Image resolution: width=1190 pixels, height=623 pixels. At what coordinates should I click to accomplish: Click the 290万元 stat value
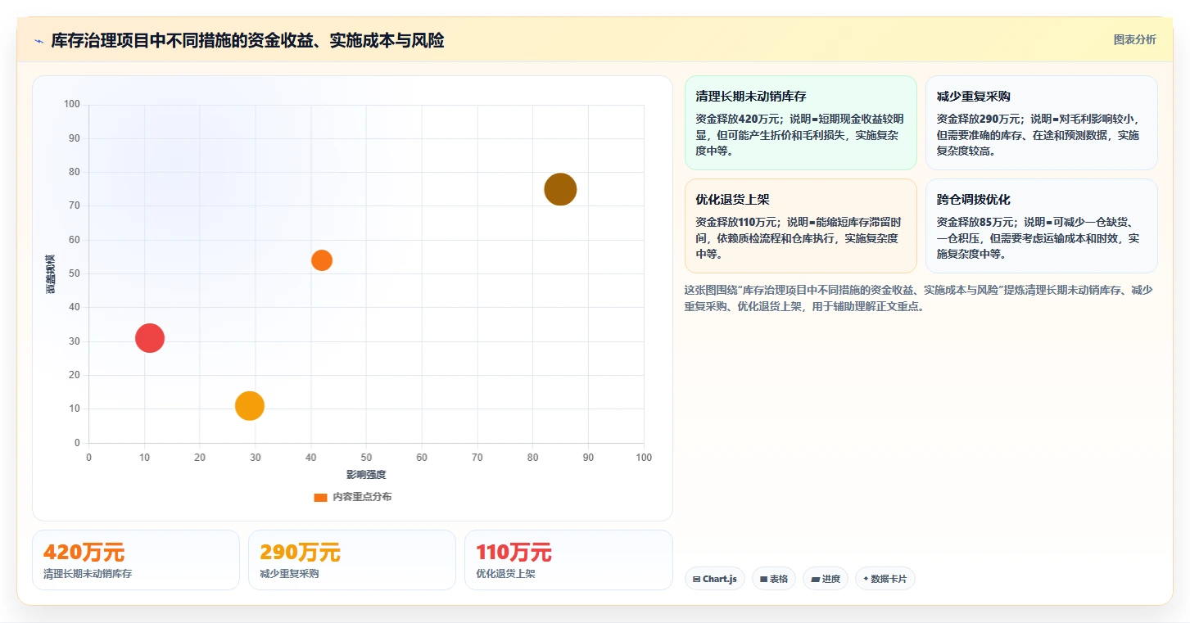[300, 553]
